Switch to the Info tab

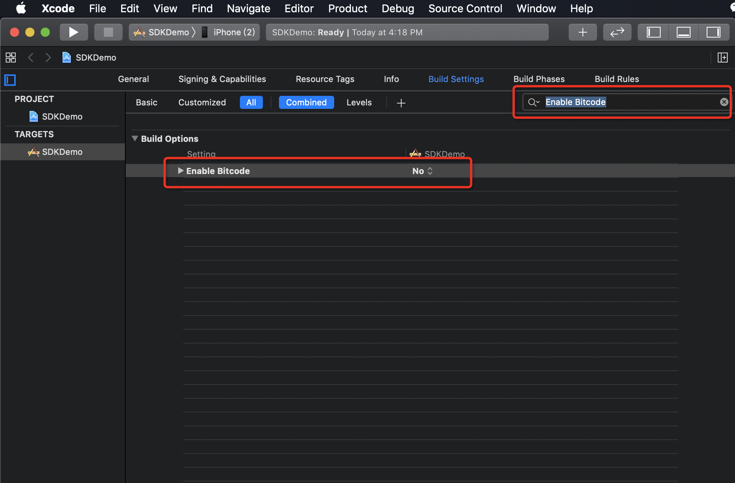point(391,79)
